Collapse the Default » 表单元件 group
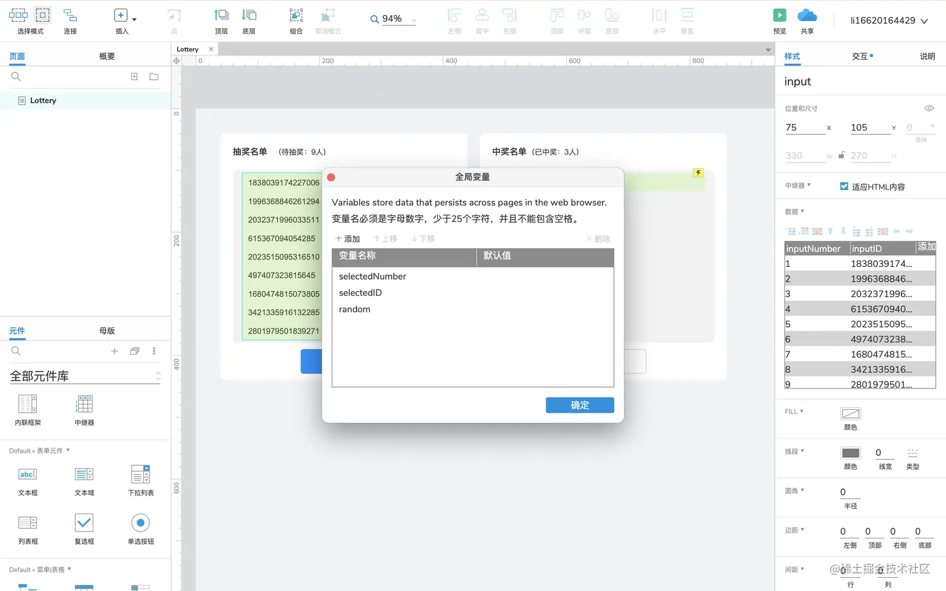 39,450
